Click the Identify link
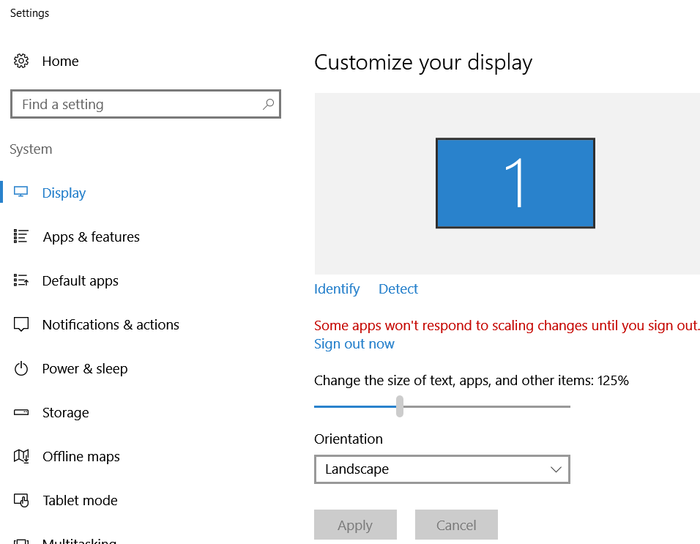 (x=336, y=288)
